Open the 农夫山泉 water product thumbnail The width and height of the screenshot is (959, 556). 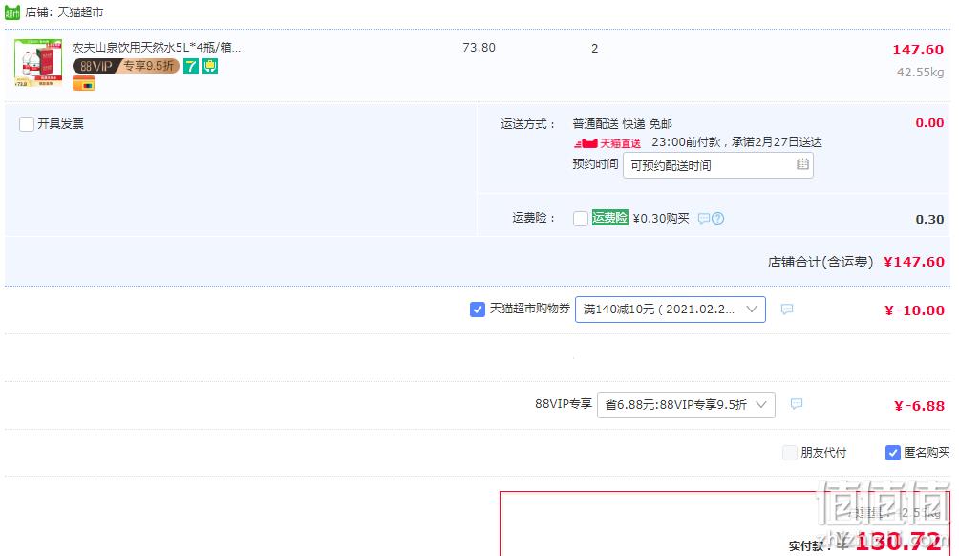coord(38,64)
